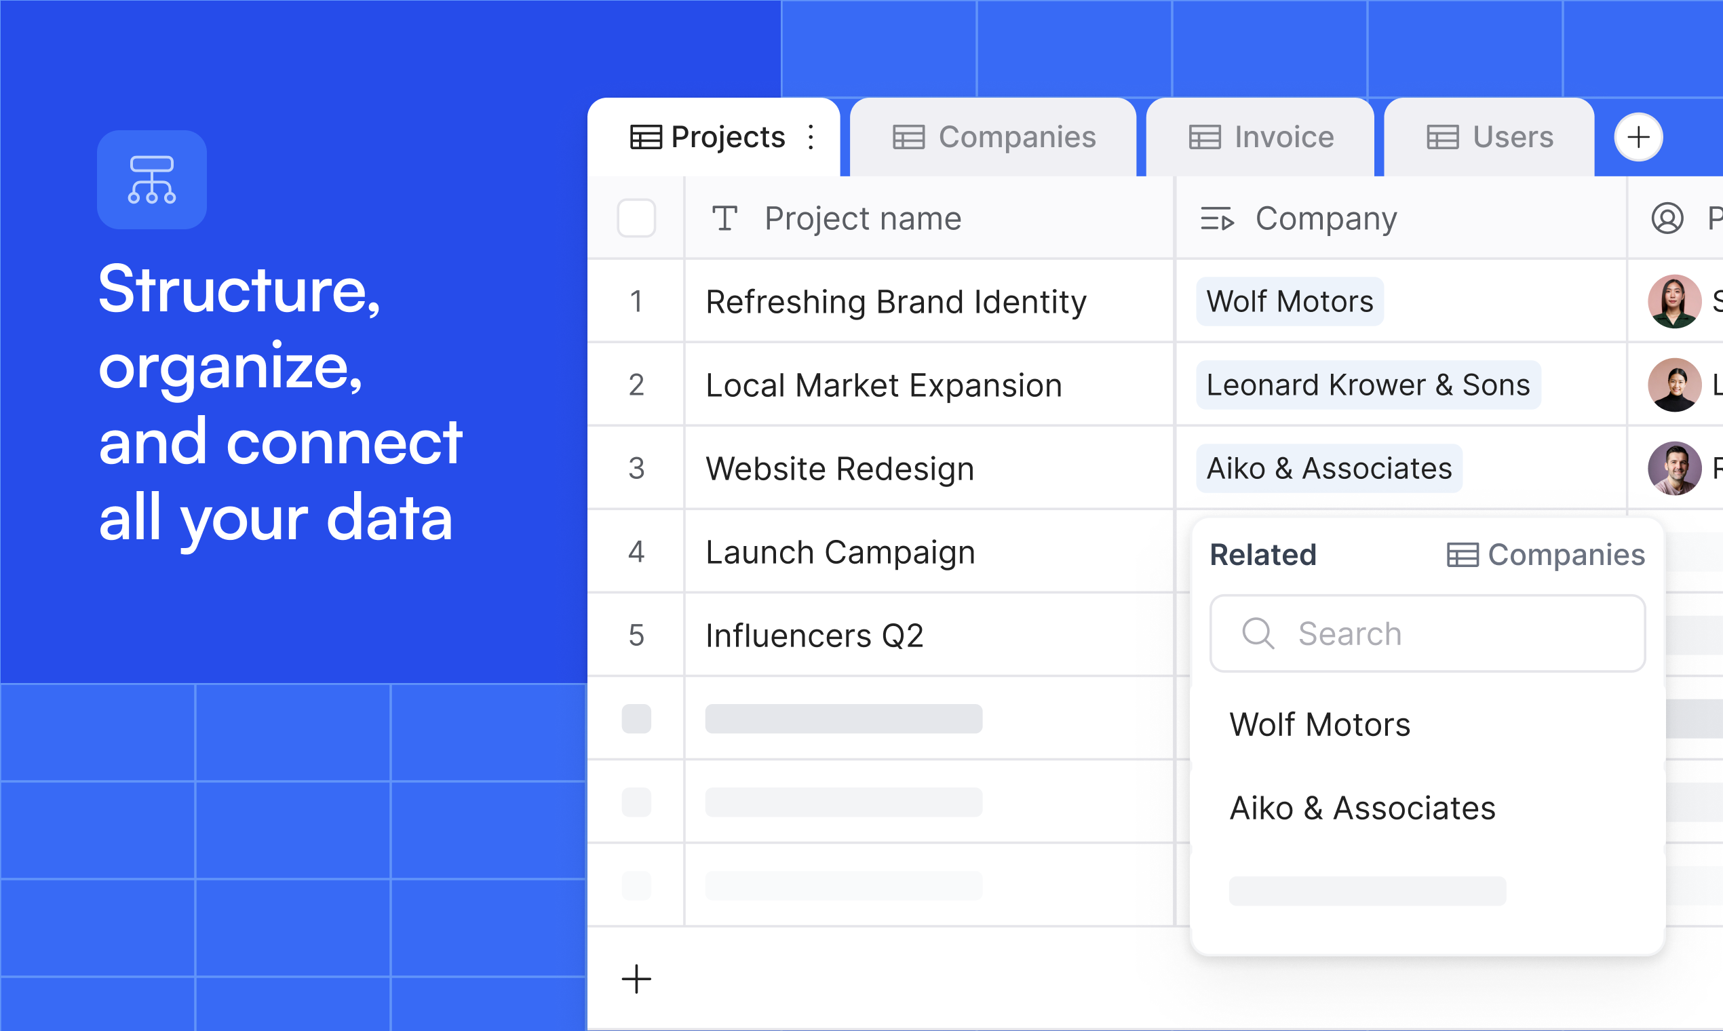Open the Invoice tab
The width and height of the screenshot is (1723, 1031).
point(1260,137)
